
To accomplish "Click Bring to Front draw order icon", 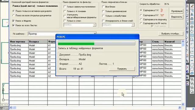I will pos(192,79).
